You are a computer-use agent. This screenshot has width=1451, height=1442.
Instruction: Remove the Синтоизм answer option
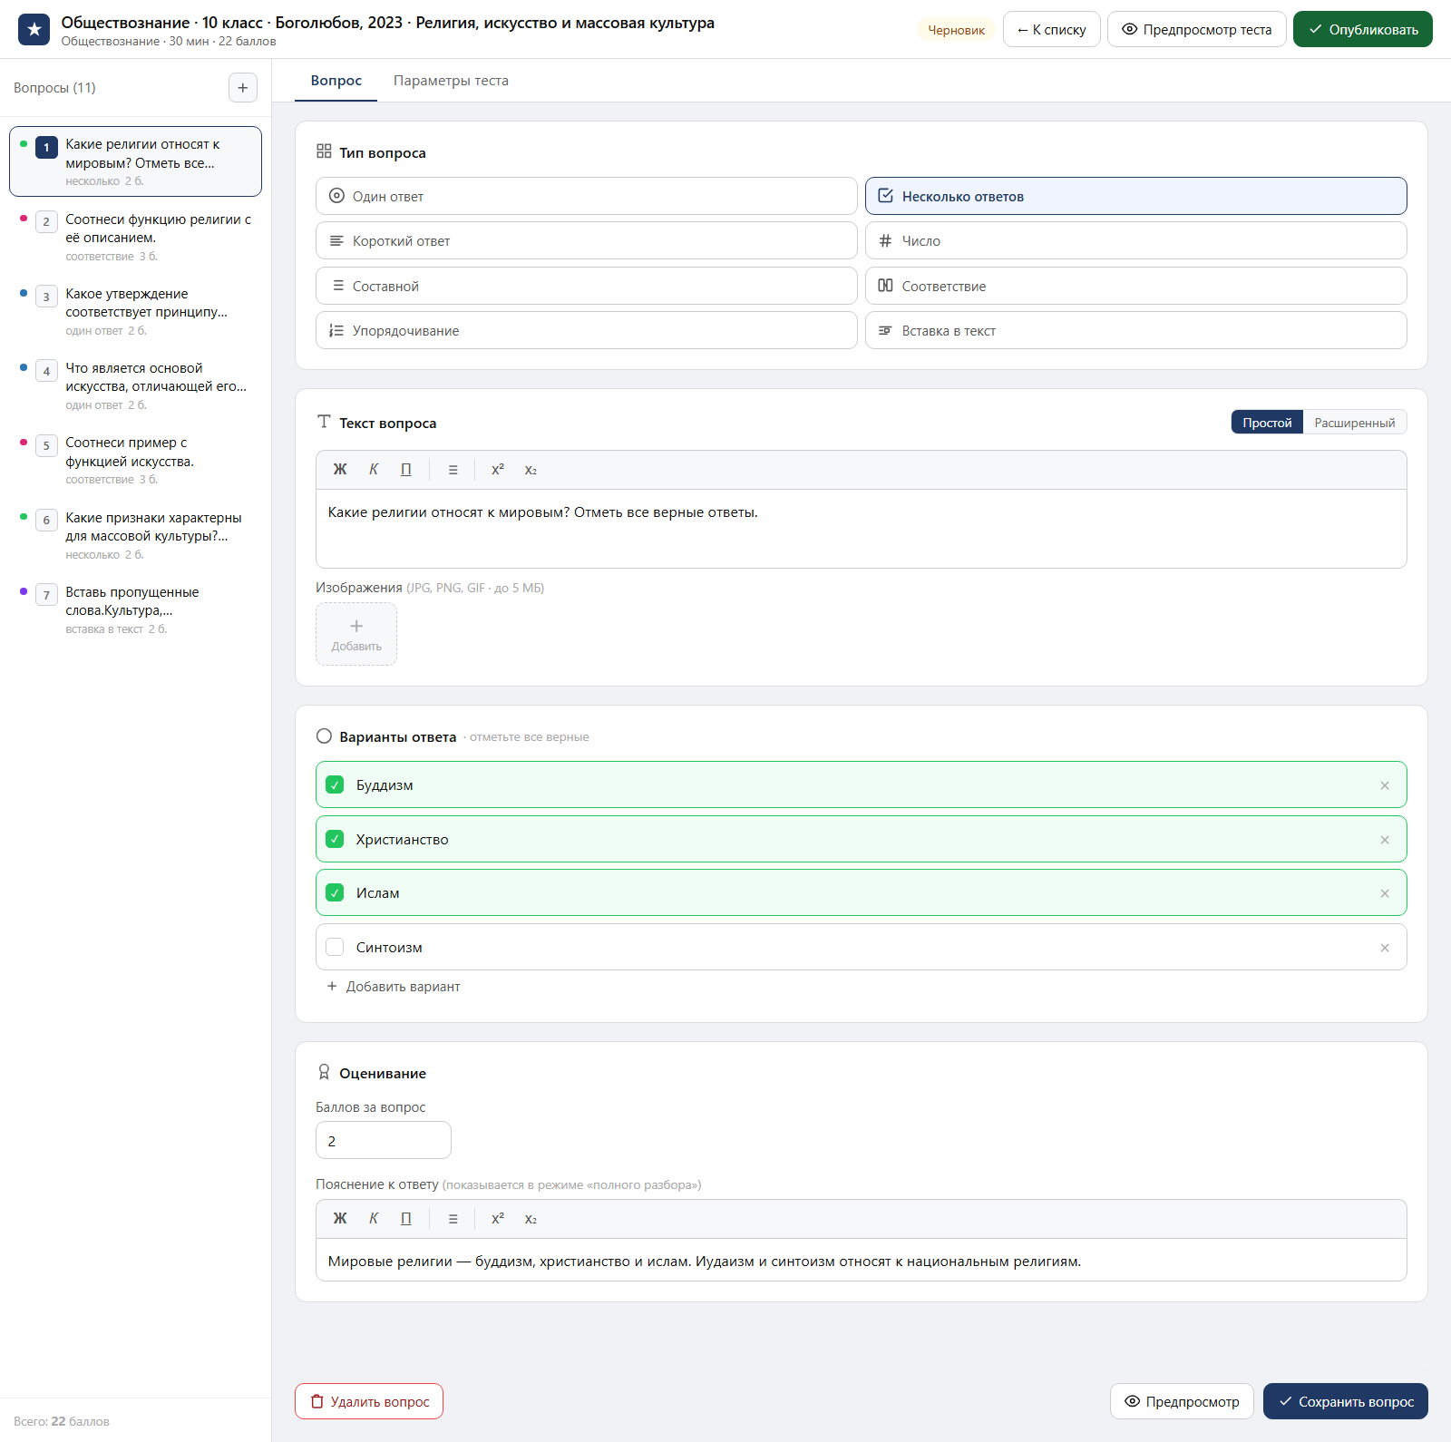pos(1385,948)
